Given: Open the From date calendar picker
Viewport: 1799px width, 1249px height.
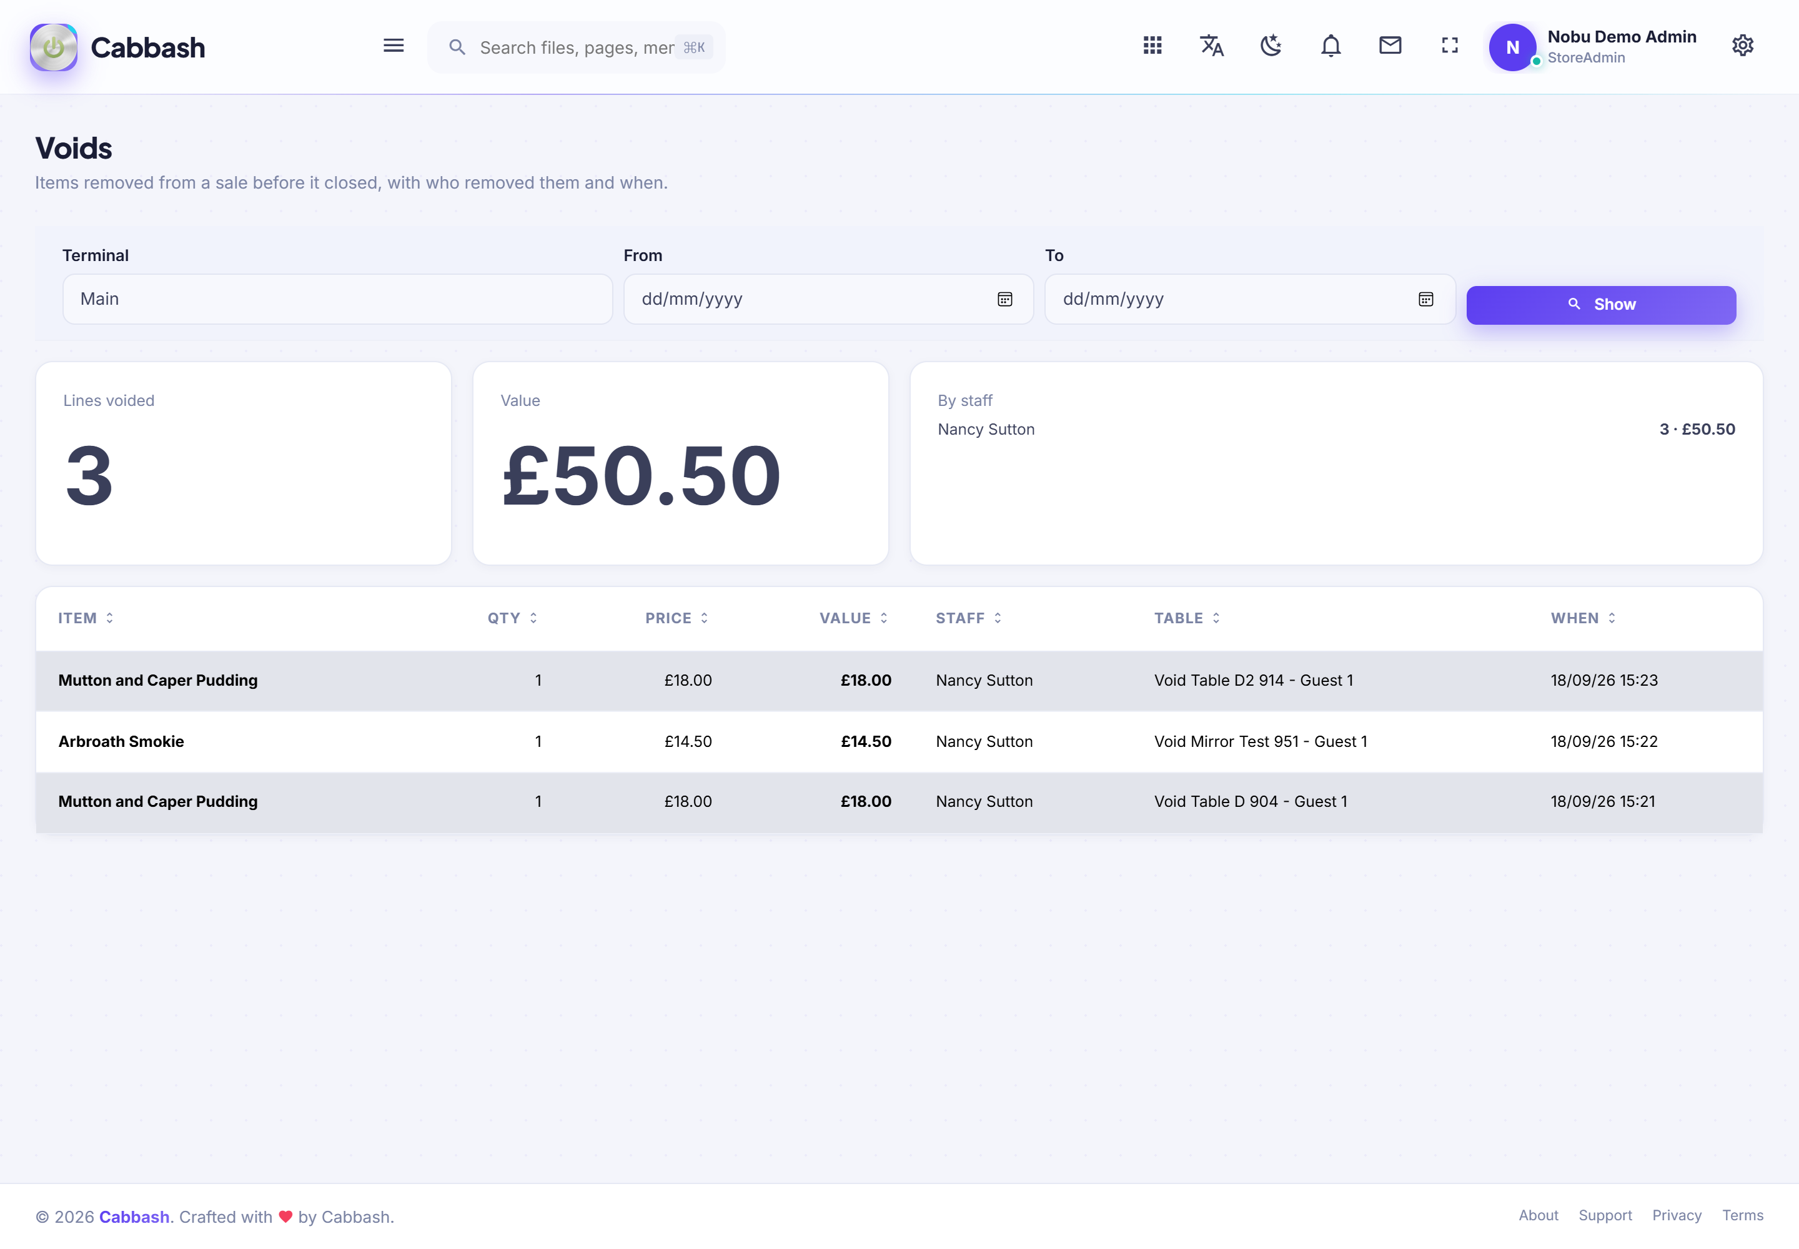Looking at the screenshot, I should point(1004,299).
